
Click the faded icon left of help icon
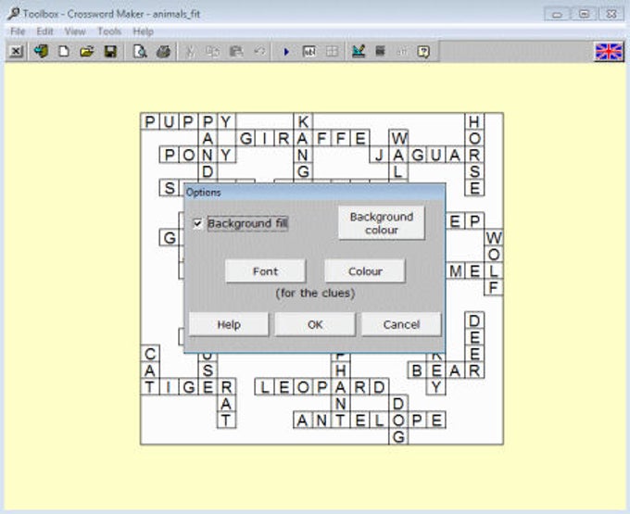coord(401,52)
